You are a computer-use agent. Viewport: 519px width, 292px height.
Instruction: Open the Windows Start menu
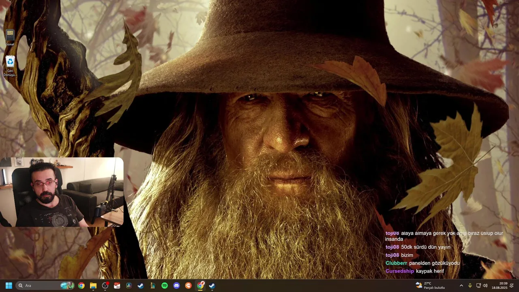coord(9,286)
